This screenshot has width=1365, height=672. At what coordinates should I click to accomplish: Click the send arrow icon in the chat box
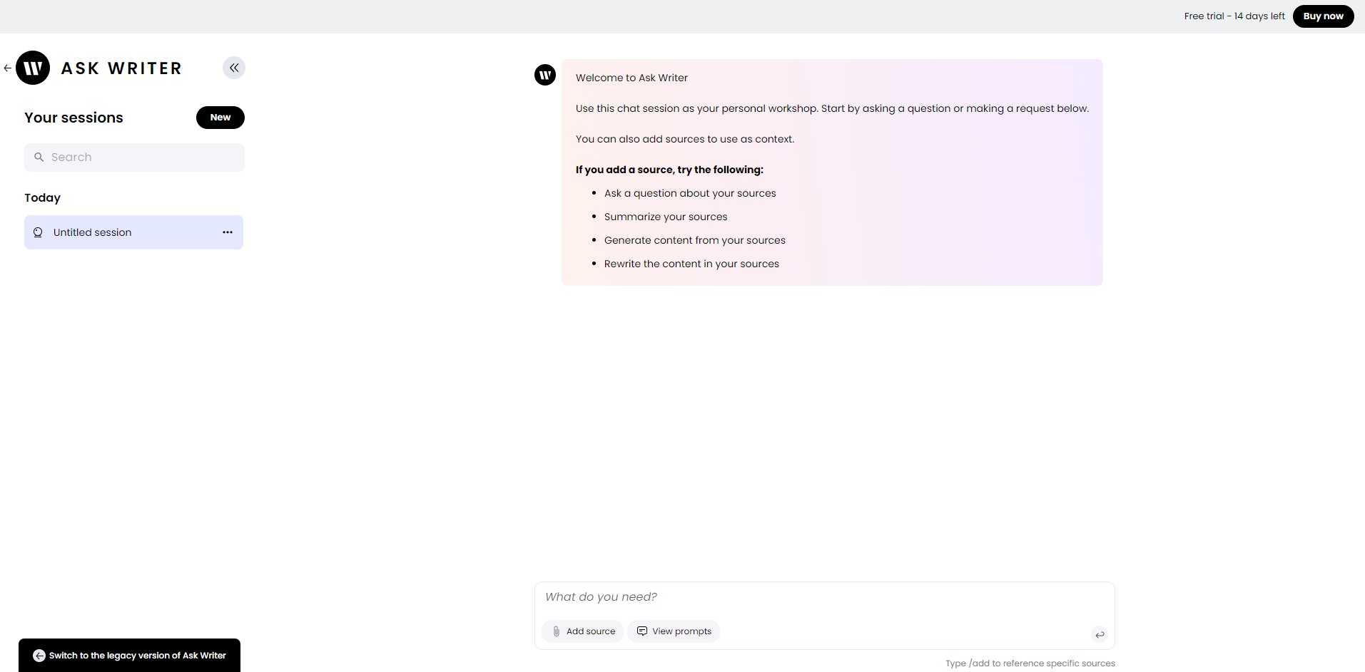point(1100,634)
